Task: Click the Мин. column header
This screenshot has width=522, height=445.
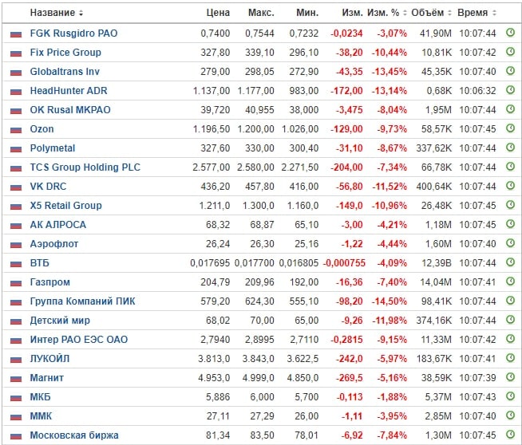Action: click(x=306, y=14)
